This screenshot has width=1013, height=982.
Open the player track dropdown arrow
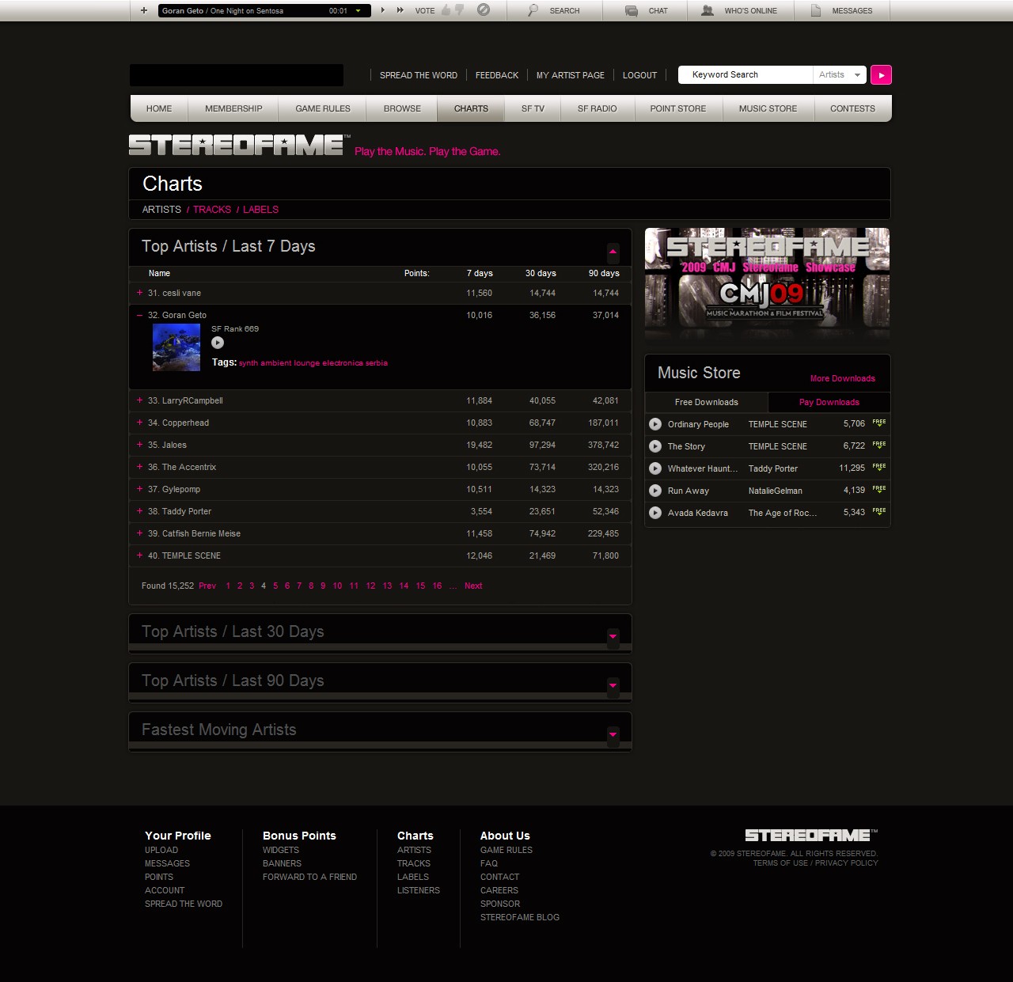(x=359, y=10)
